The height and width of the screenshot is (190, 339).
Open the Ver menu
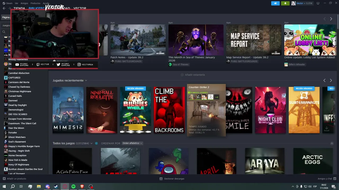(x=16, y=3)
